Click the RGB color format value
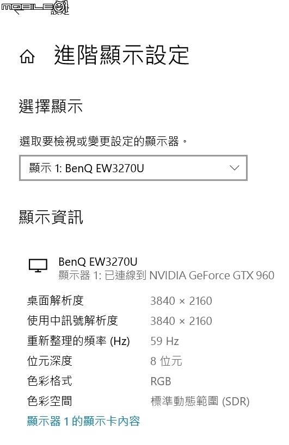The width and height of the screenshot is (289, 445). pos(161,381)
